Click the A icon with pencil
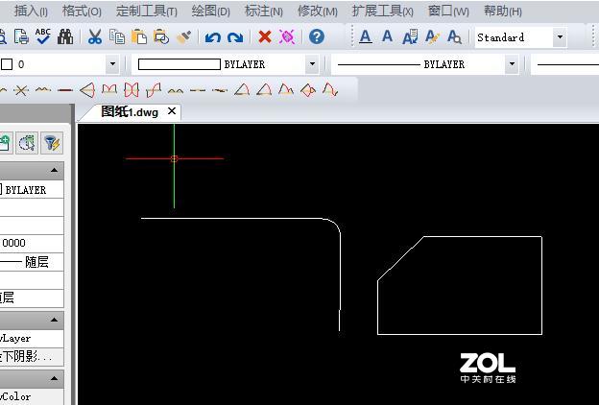This screenshot has height=405, width=599. point(432,37)
